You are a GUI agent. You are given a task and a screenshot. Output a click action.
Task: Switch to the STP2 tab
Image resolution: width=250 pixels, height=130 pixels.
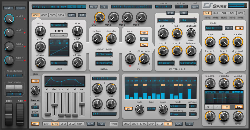159,124
